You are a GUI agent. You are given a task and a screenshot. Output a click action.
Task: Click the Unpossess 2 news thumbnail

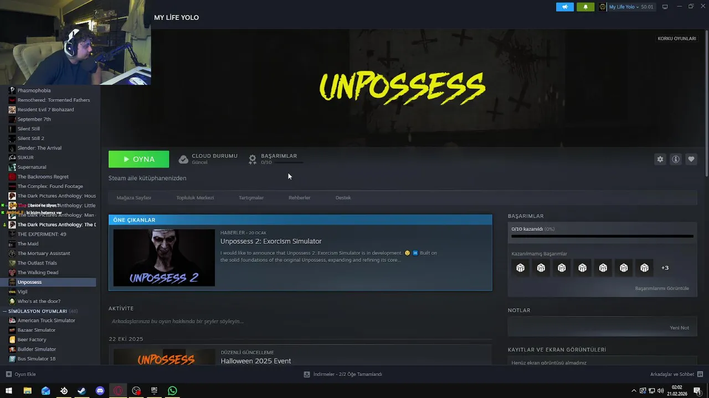(164, 258)
